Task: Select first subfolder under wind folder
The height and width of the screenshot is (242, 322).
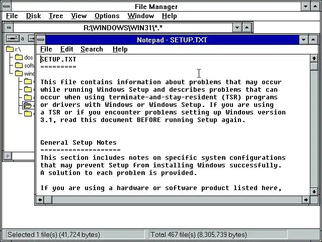Action: click(x=28, y=82)
